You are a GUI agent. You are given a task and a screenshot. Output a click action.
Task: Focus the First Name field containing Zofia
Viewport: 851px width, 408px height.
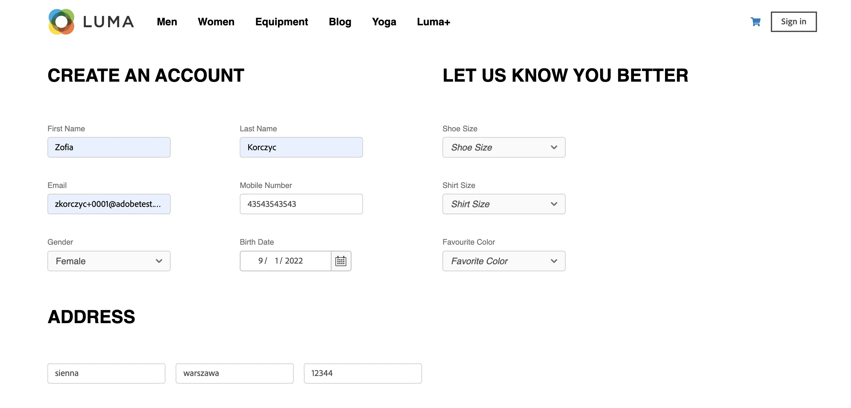pos(109,147)
